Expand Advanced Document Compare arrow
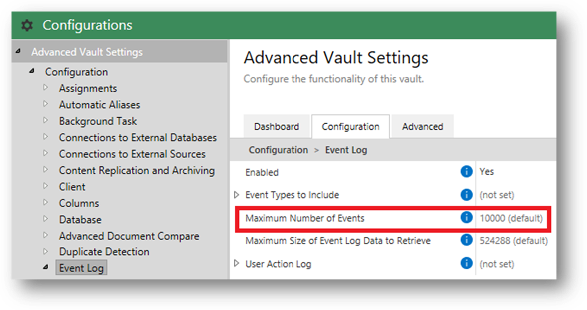587x310 pixels. point(46,235)
